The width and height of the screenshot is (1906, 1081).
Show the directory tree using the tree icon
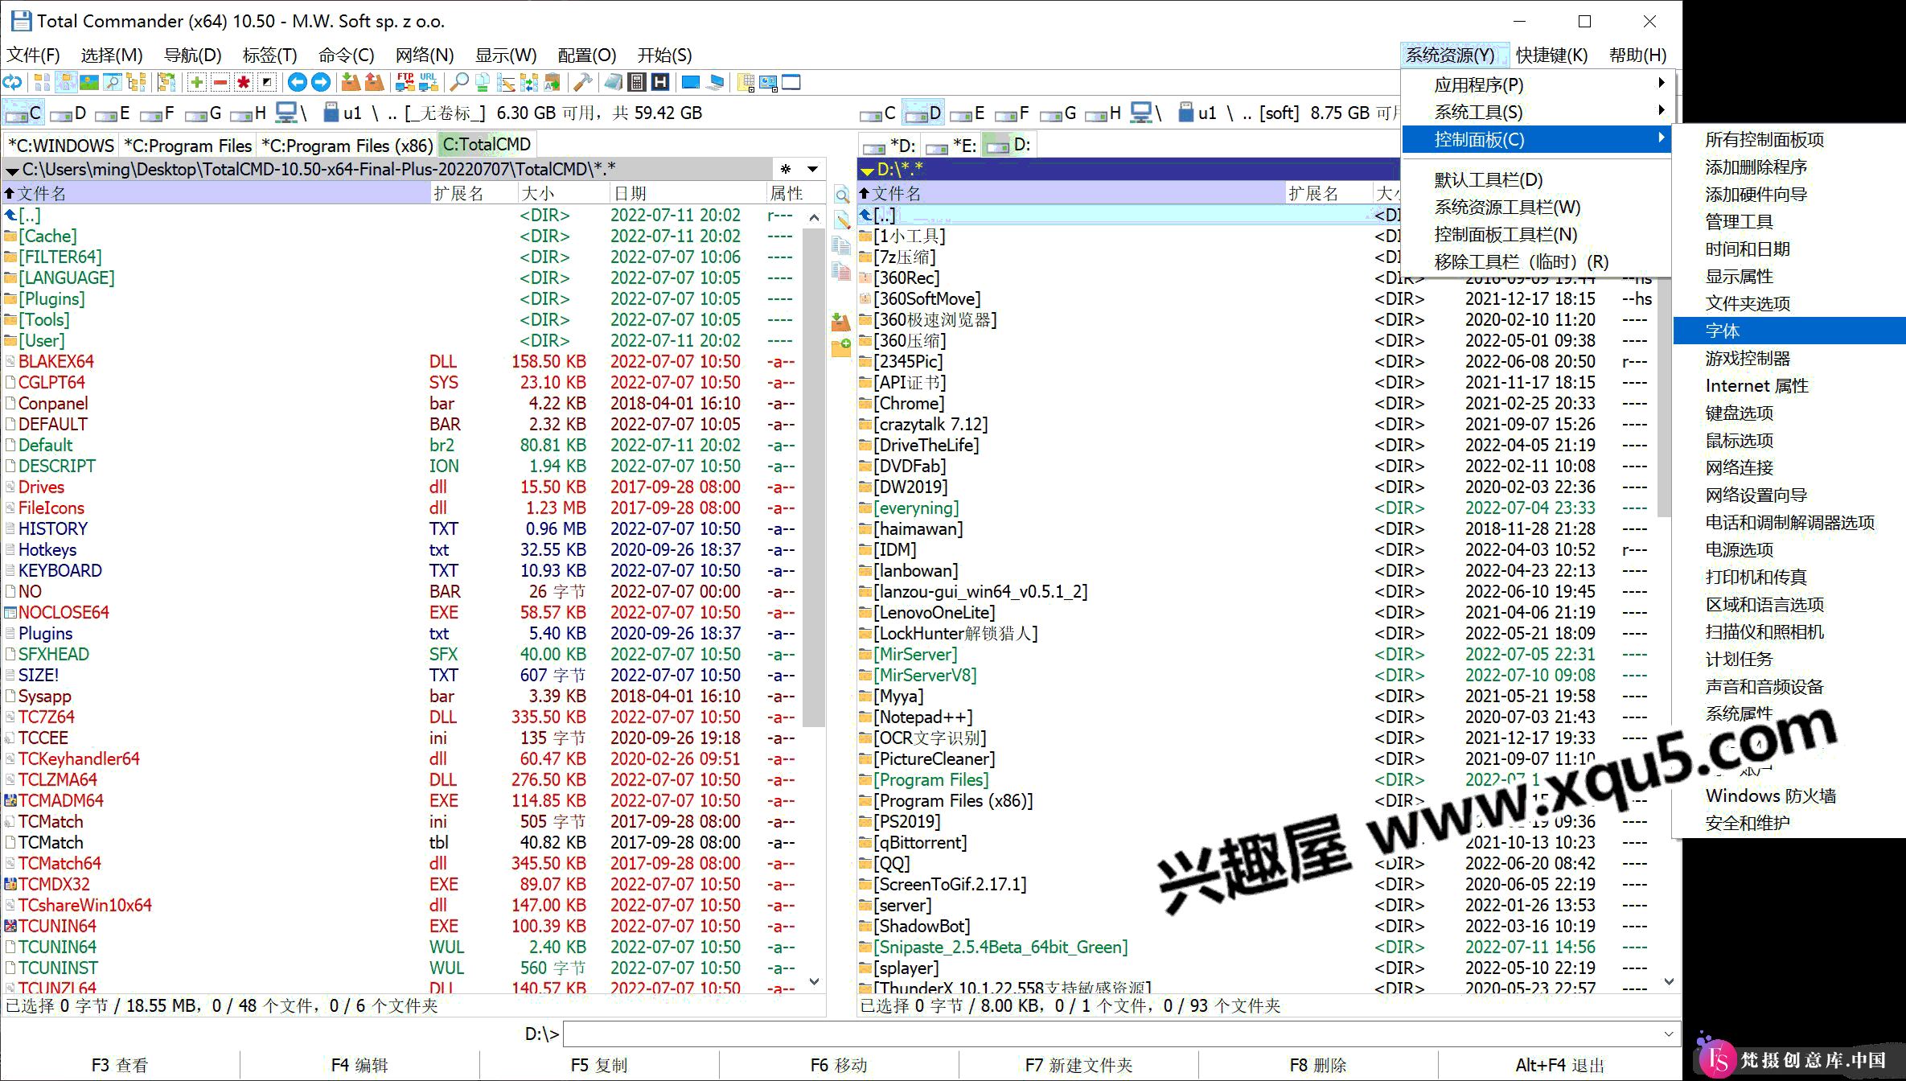click(136, 82)
